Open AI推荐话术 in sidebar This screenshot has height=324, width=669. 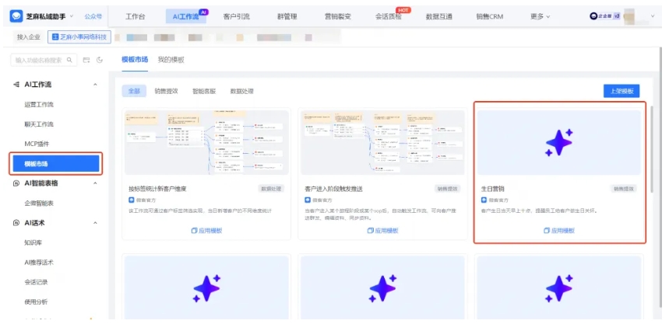(39, 263)
